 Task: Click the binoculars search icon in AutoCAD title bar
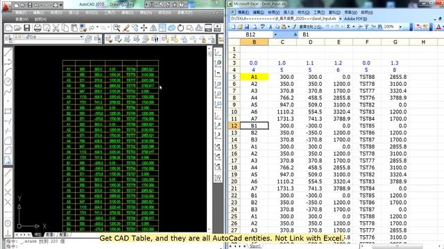(152, 5)
